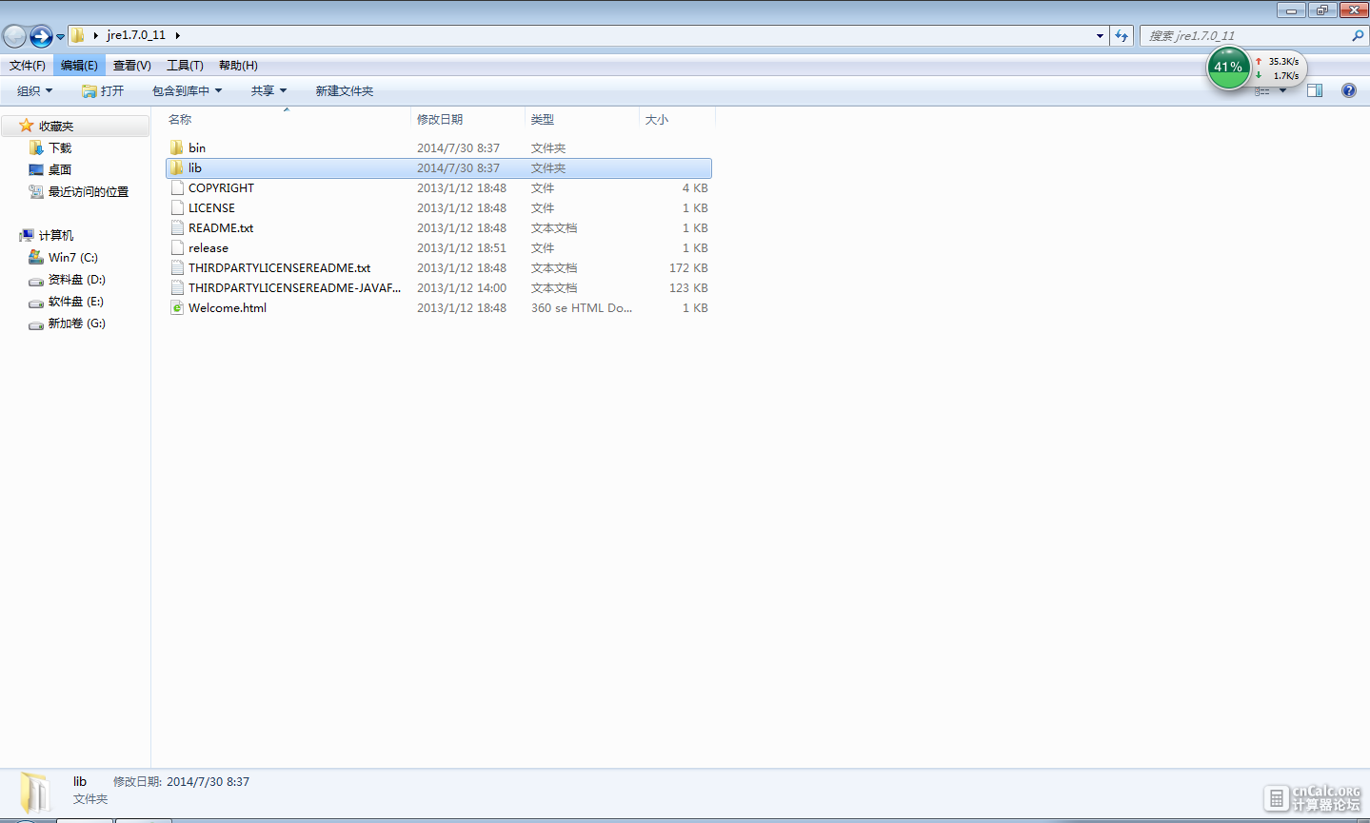
Task: Click the green 41% network monitor circle
Action: [1228, 68]
